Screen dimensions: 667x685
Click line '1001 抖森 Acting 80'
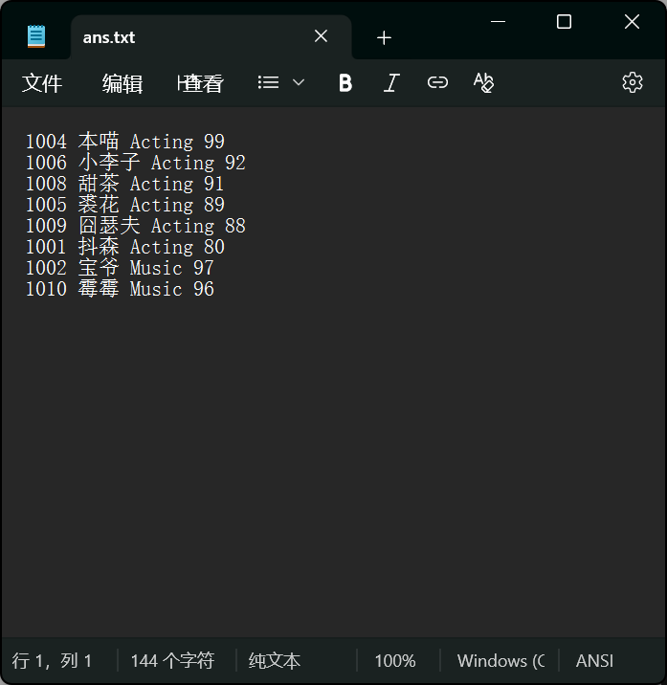[125, 247]
